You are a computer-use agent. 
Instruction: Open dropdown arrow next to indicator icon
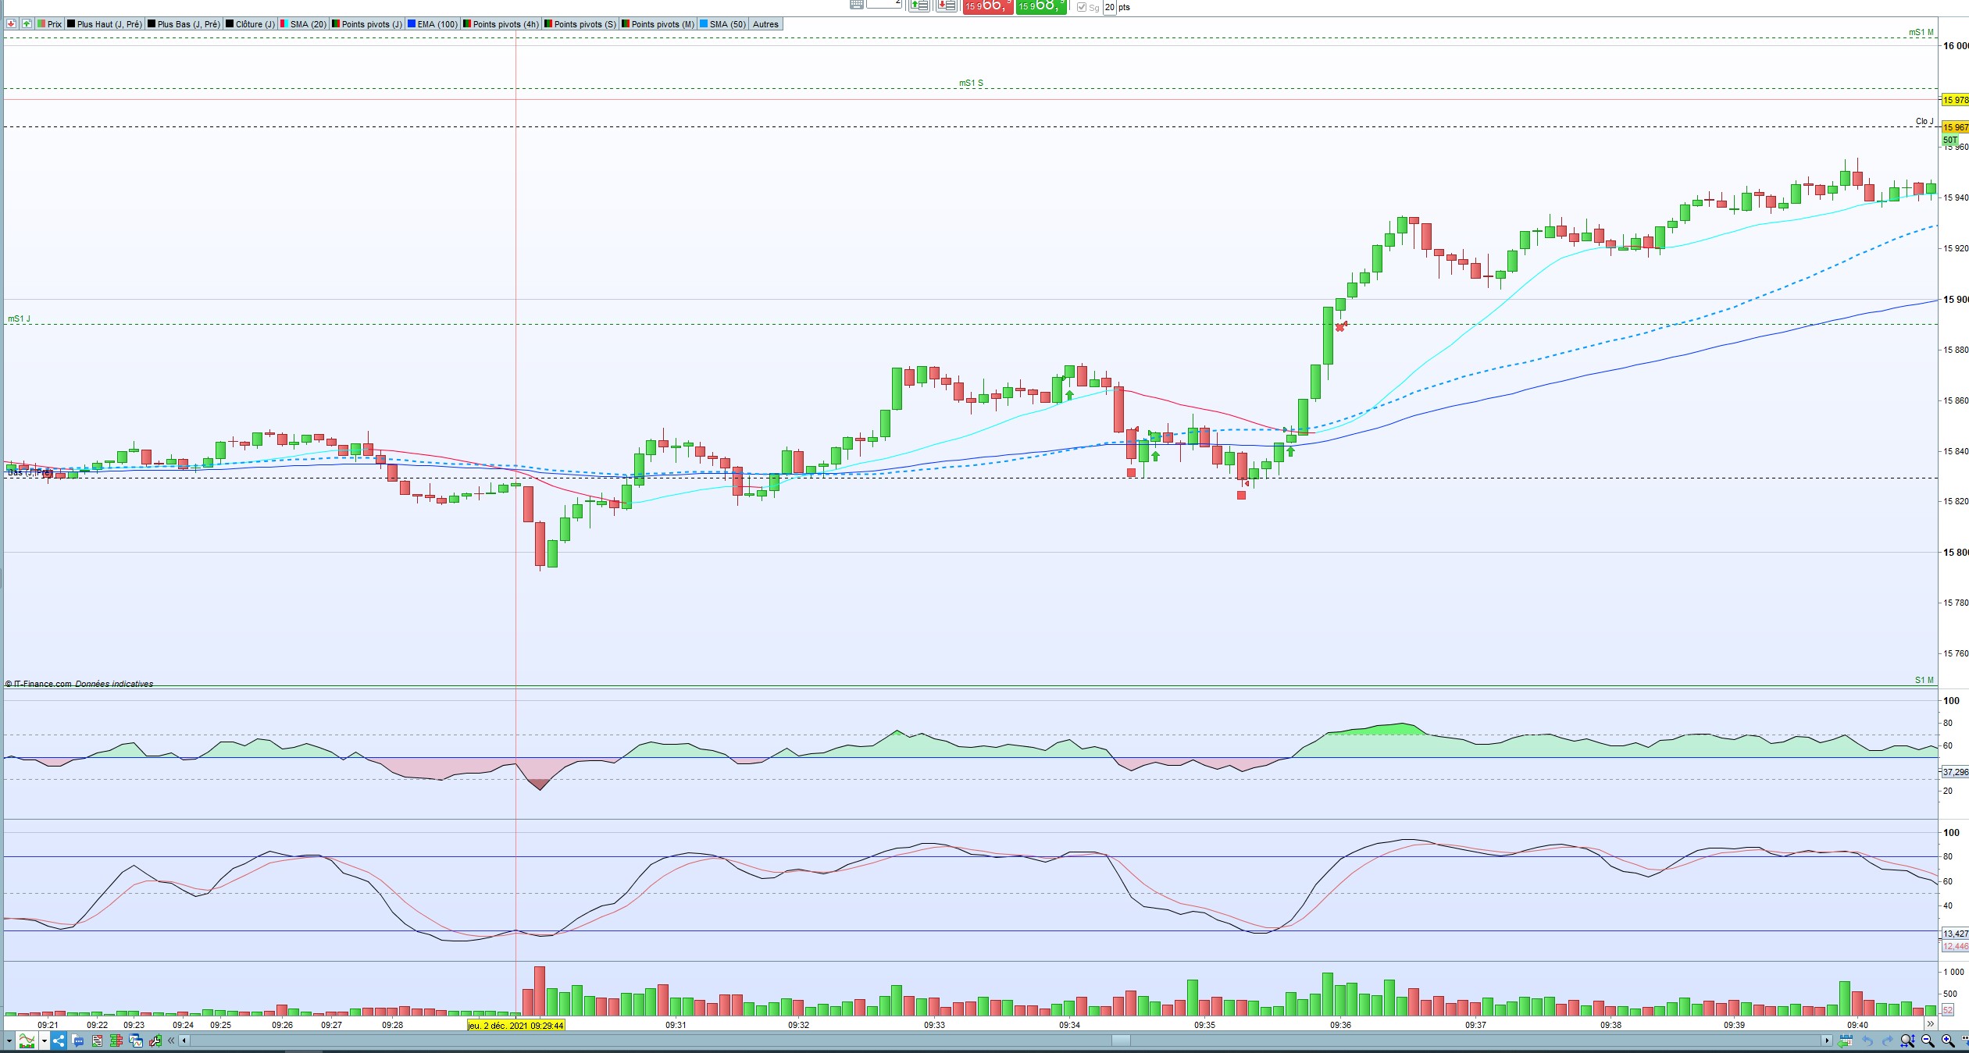click(45, 1041)
